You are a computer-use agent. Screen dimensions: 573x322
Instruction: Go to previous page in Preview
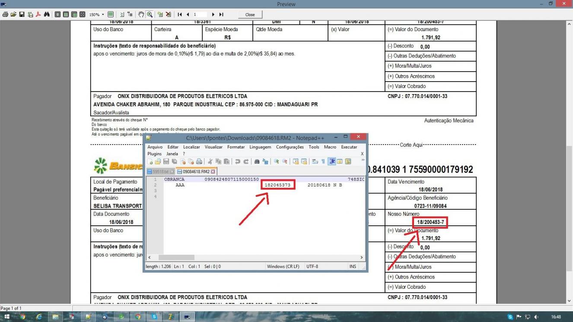pyautogui.click(x=188, y=14)
